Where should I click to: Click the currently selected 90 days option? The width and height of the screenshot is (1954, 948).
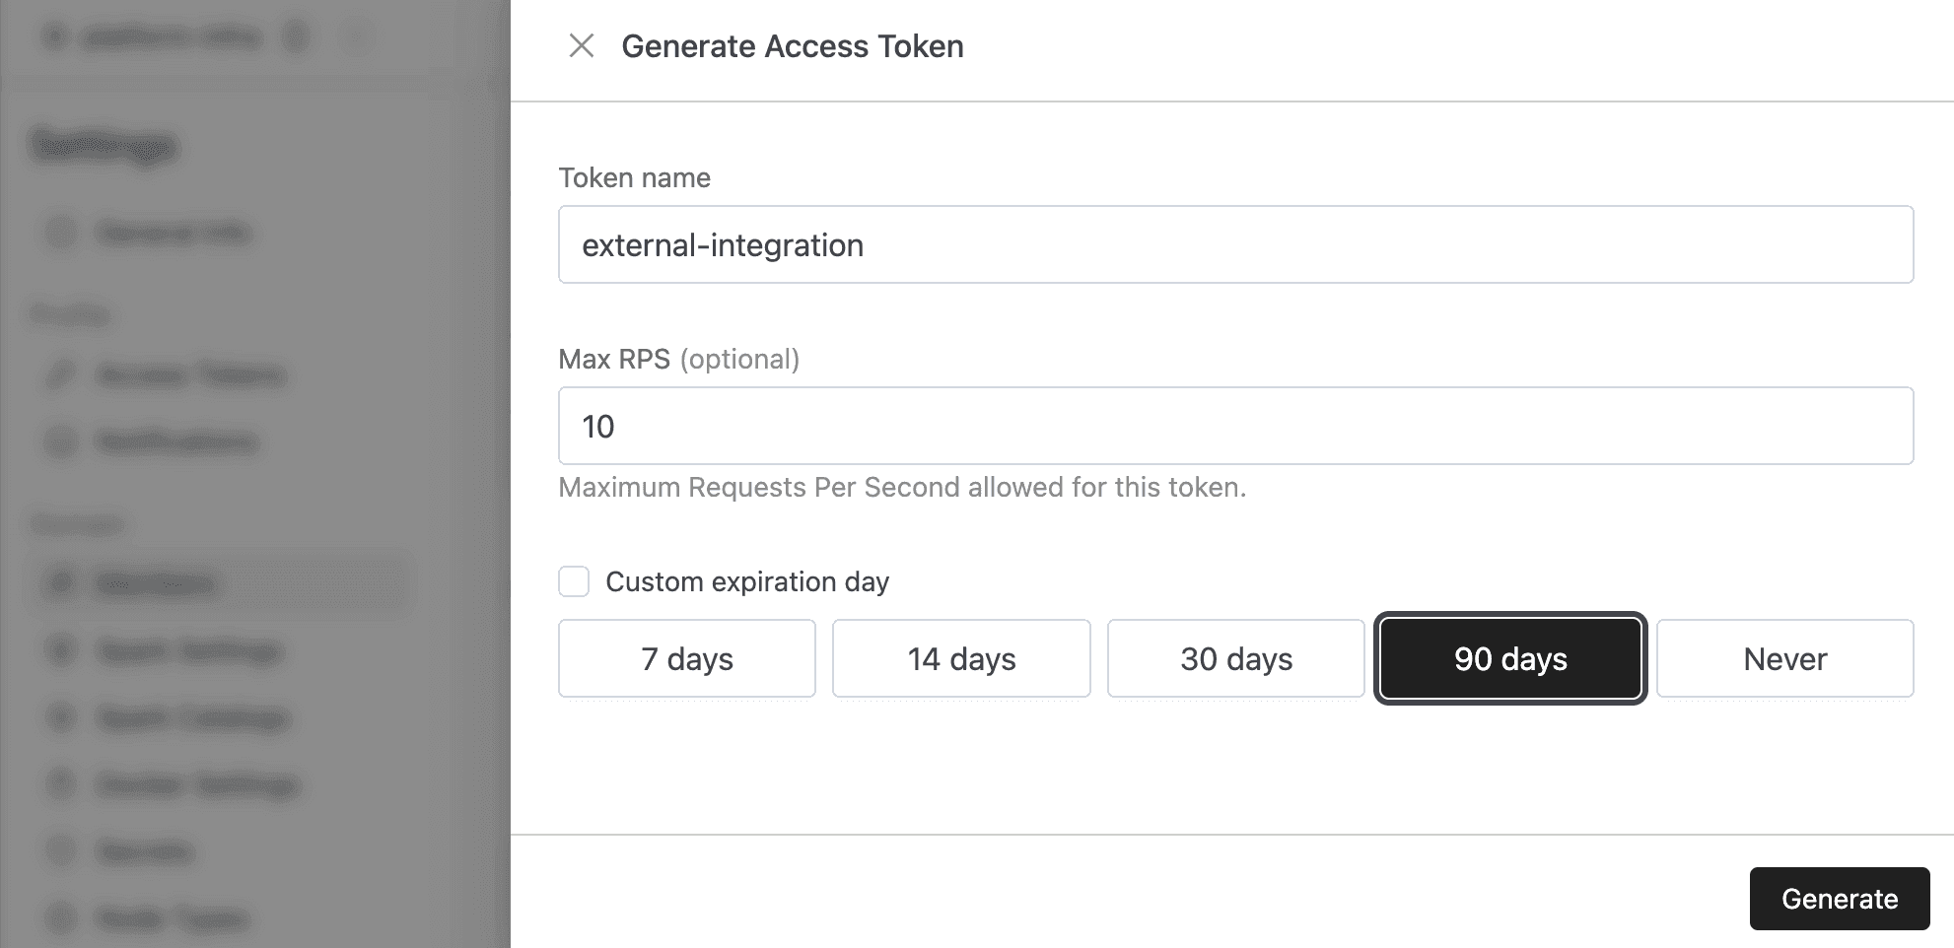tap(1509, 658)
